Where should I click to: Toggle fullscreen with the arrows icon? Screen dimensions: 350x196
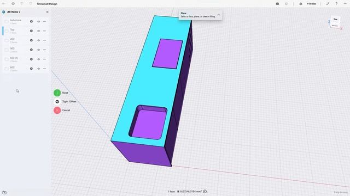(x=328, y=4)
